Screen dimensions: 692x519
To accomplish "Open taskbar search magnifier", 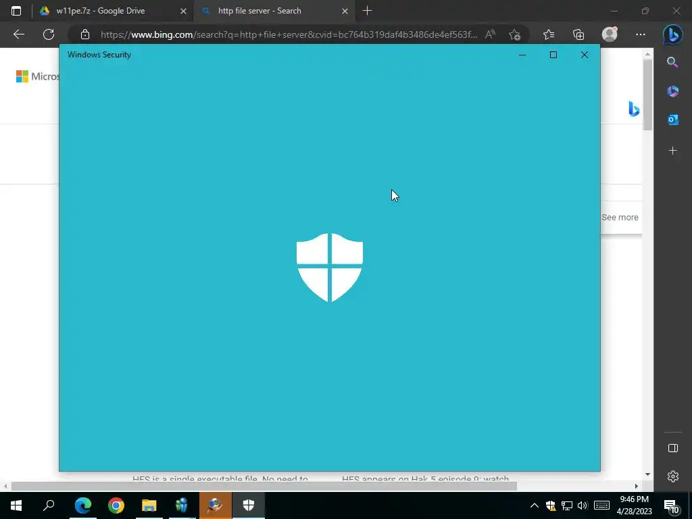I will [49, 505].
